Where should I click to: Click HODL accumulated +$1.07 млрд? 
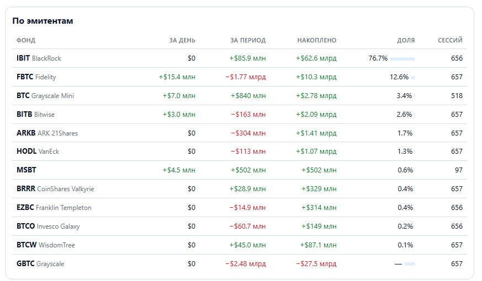pos(316,151)
